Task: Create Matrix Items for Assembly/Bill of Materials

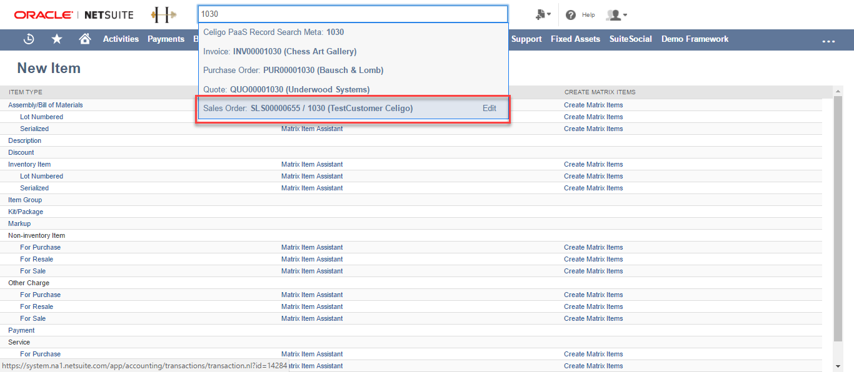Action: 593,105
